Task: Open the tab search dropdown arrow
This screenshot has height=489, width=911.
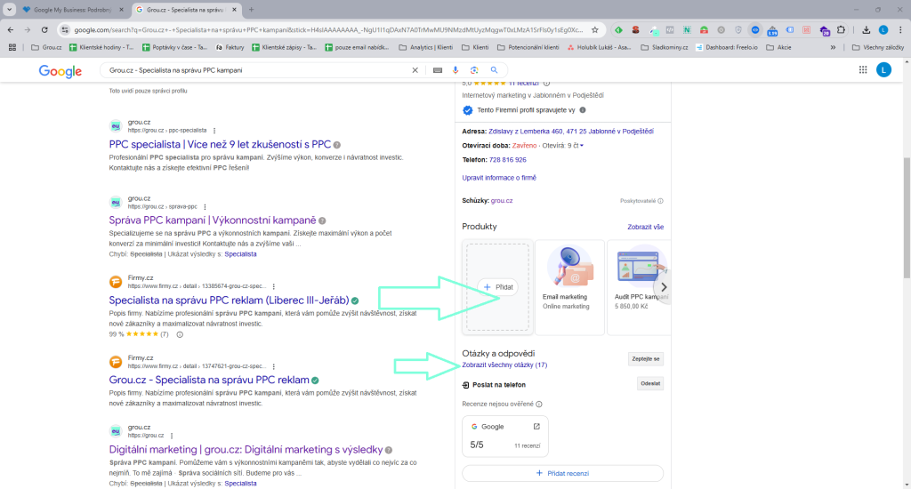Action: pos(9,9)
